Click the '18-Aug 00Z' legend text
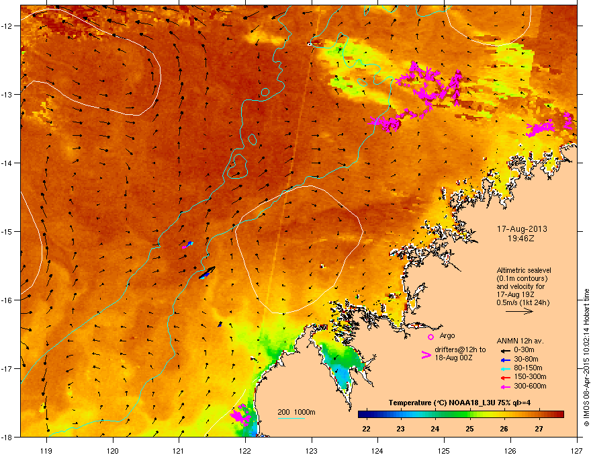This screenshot has height=457, width=591. click(x=453, y=358)
